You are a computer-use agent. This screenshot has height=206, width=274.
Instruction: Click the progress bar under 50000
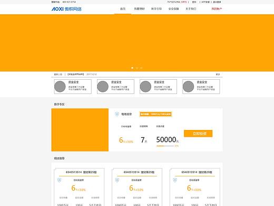point(165,146)
